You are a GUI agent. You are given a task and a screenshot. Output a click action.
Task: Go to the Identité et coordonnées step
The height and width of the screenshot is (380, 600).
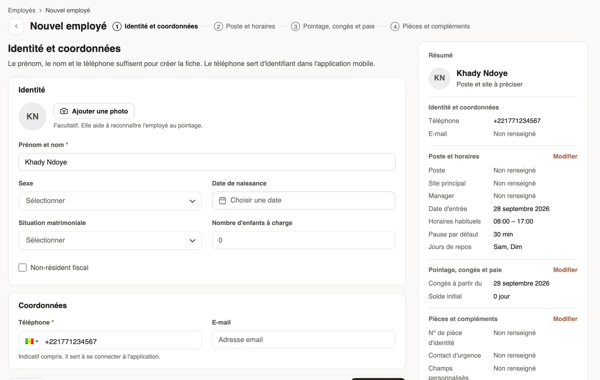click(155, 26)
